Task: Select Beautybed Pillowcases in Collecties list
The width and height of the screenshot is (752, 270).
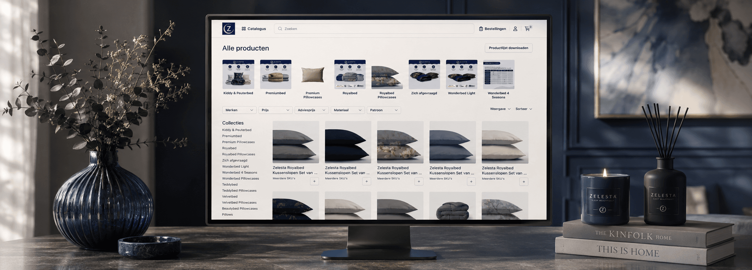Action: tap(240, 209)
